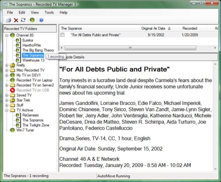Select The Twilight Zone tree item
Viewport: 221px width, 182px height.
pyautogui.click(x=36, y=125)
